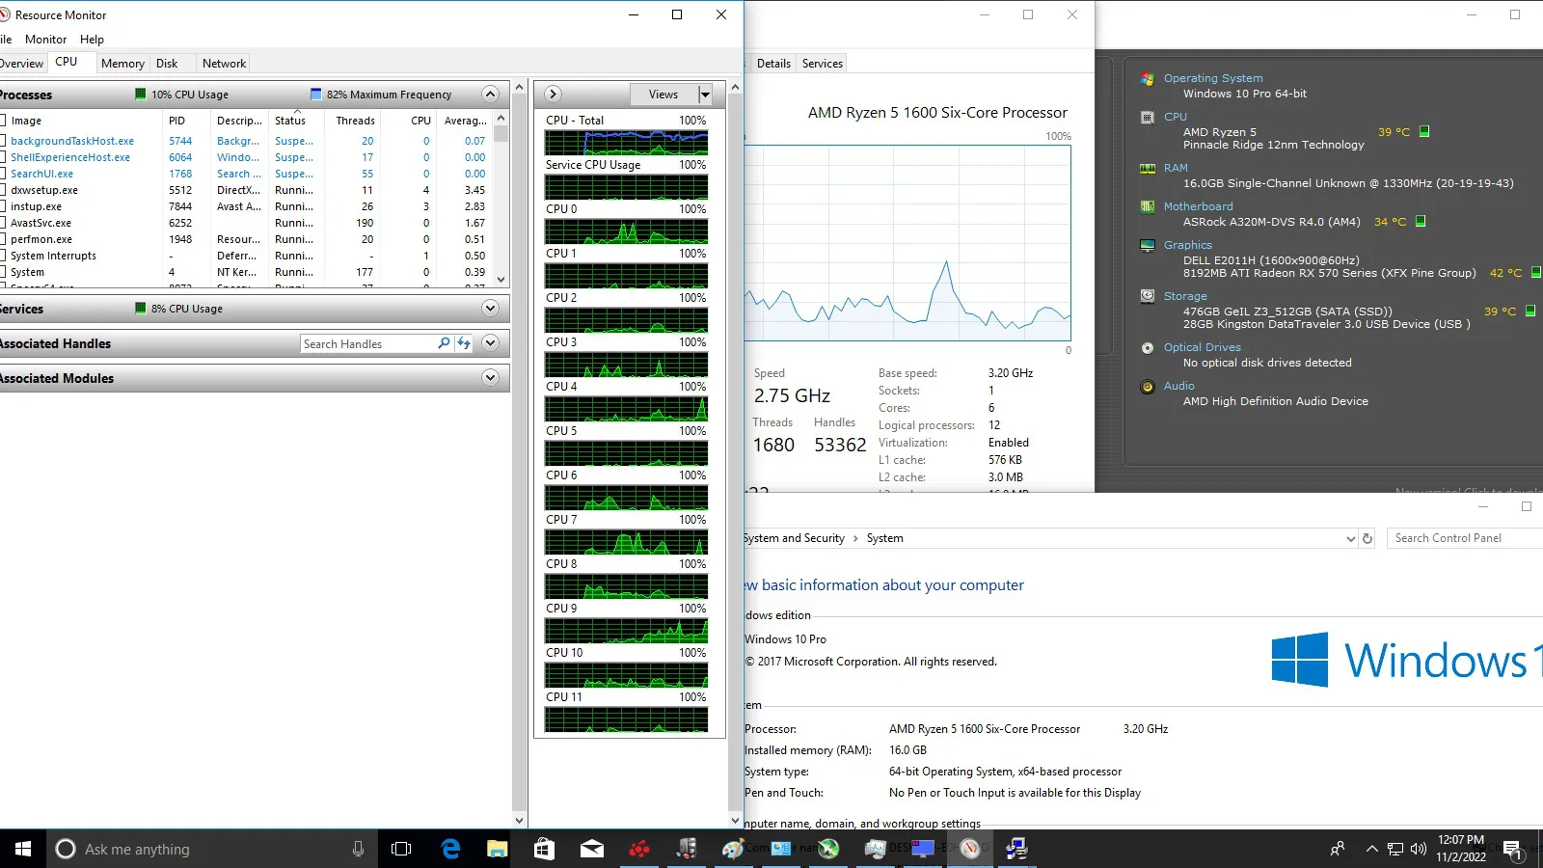The image size is (1543, 868).
Task: Open the Motherboard section in Speccy
Action: [1198, 206]
